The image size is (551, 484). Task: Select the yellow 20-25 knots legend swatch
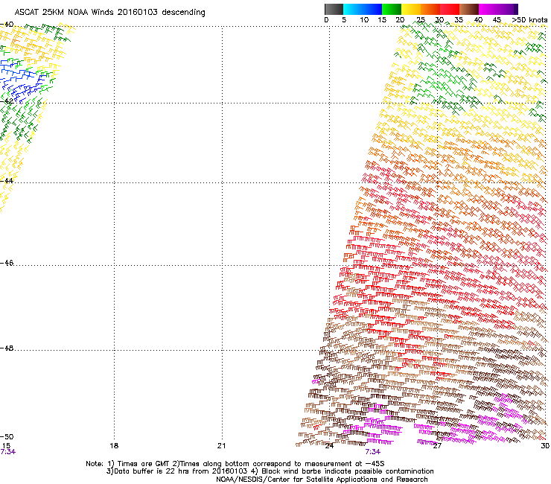(x=411, y=9)
